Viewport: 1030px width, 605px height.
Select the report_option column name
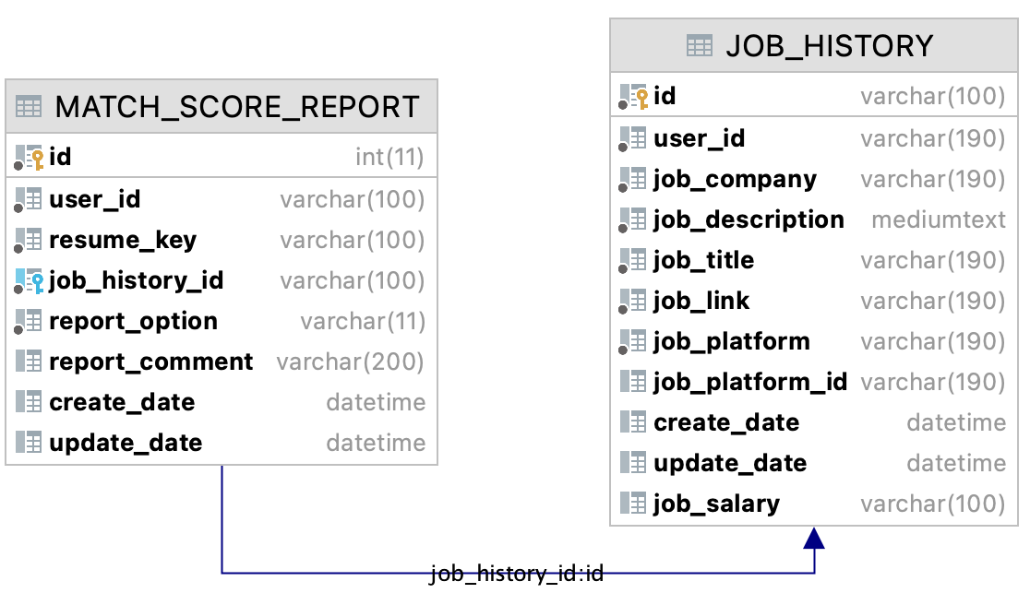coord(133,322)
